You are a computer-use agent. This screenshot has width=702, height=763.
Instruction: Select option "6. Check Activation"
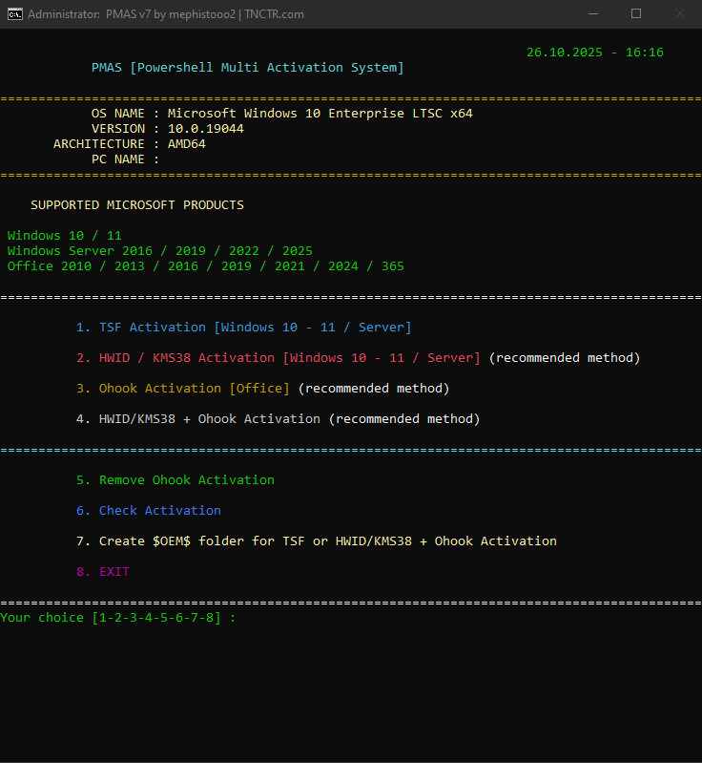148,511
